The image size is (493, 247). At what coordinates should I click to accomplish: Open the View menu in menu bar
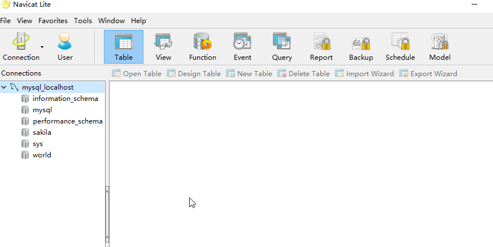click(x=24, y=21)
